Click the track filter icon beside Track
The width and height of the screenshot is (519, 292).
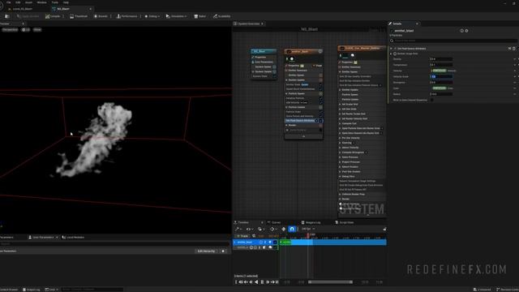[254, 236]
